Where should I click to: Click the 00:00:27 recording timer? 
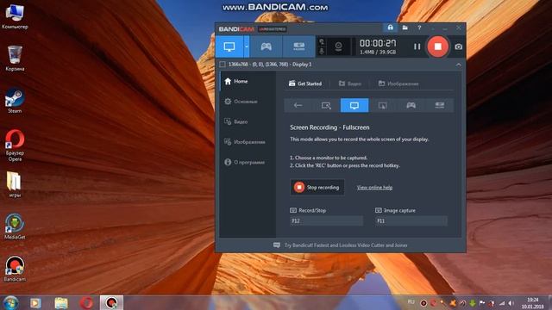pyautogui.click(x=378, y=43)
